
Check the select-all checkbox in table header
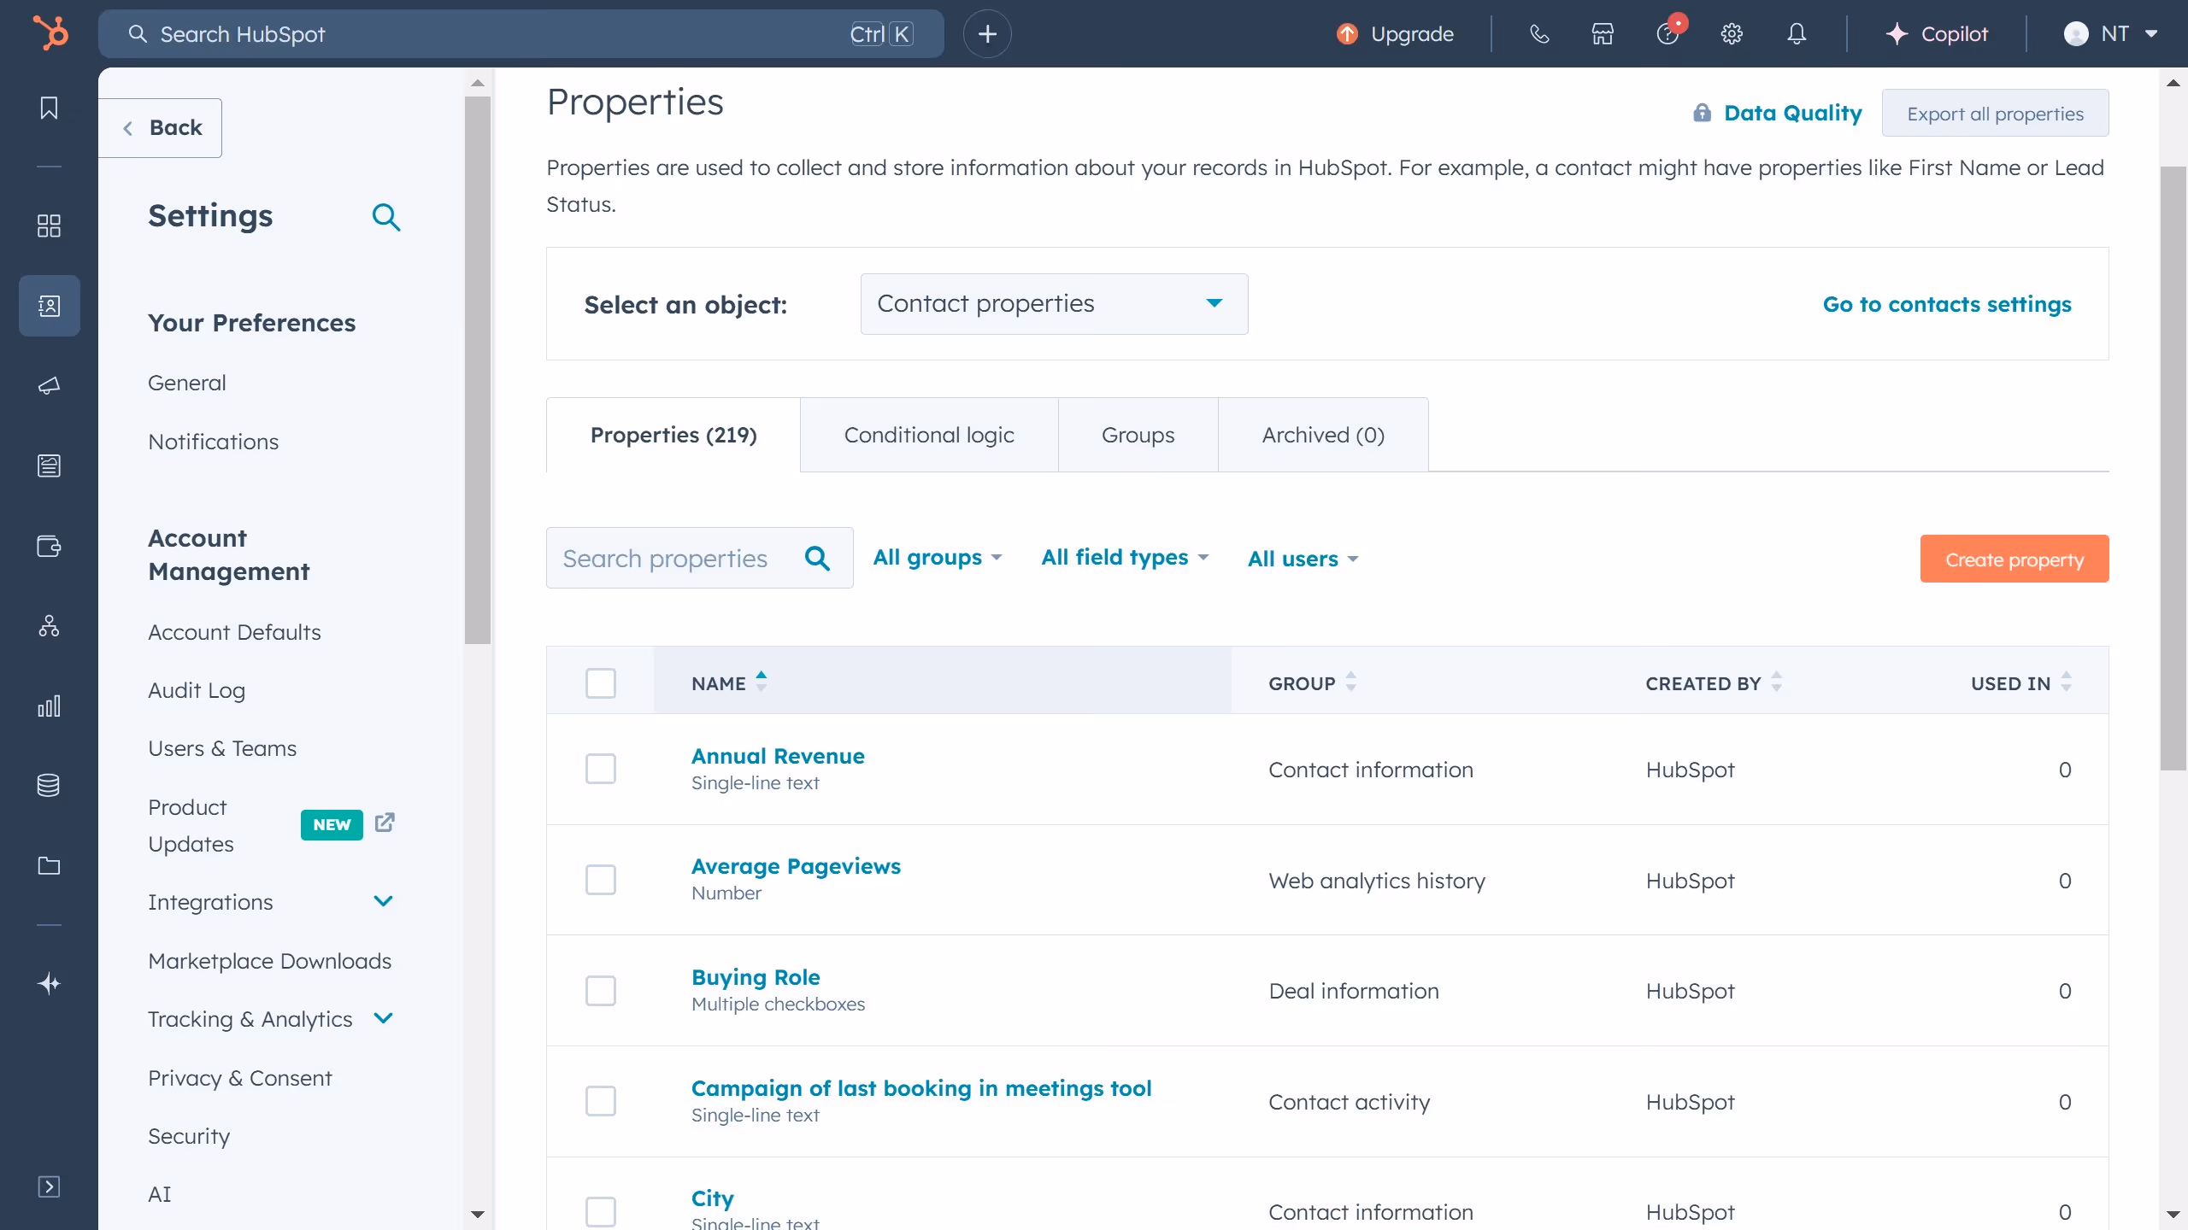pyautogui.click(x=601, y=682)
